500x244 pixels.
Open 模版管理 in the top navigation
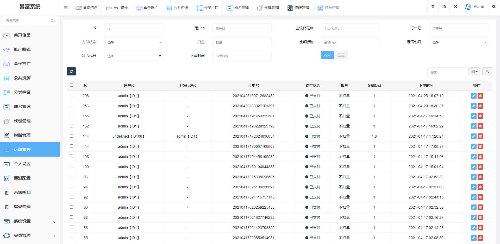298,8
